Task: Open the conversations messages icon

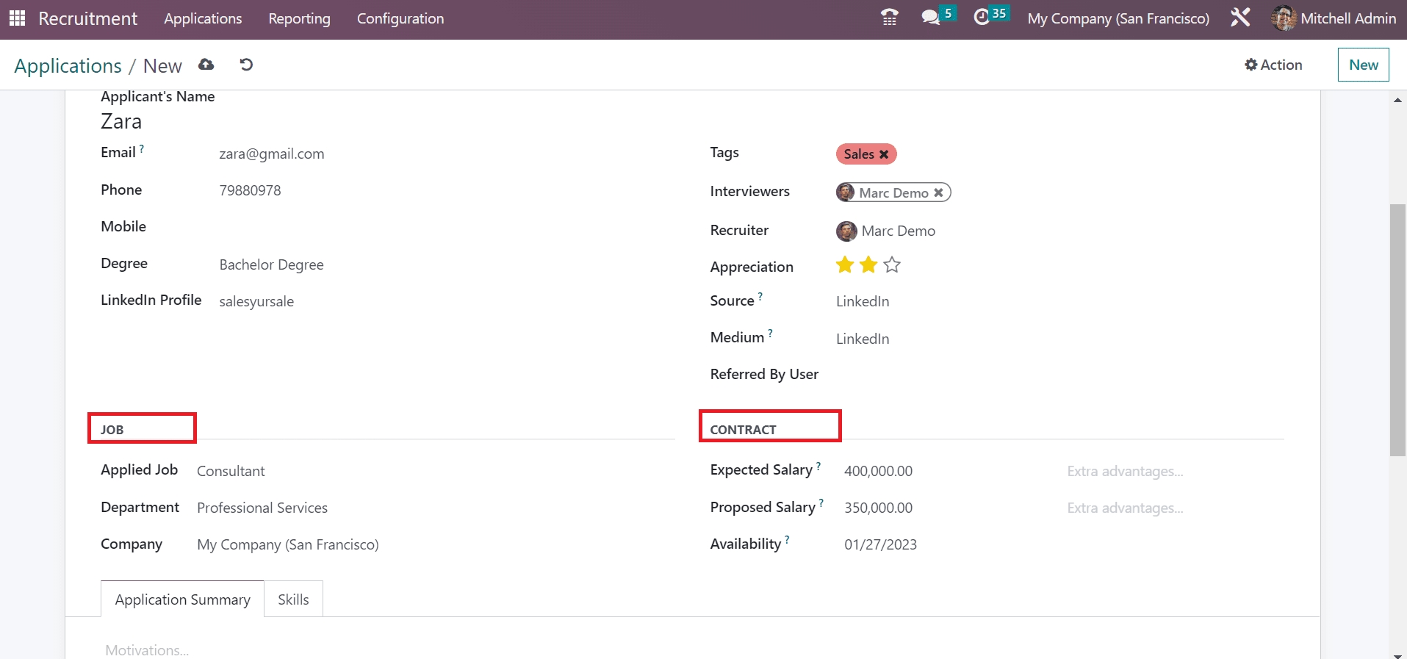Action: pos(930,18)
